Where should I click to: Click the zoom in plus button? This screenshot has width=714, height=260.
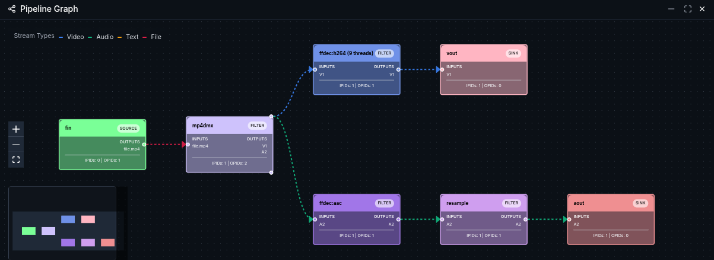coord(16,129)
